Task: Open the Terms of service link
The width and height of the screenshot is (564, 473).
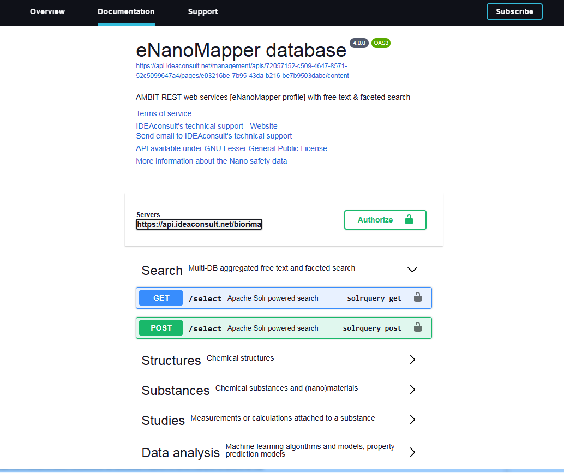Action: coord(164,113)
